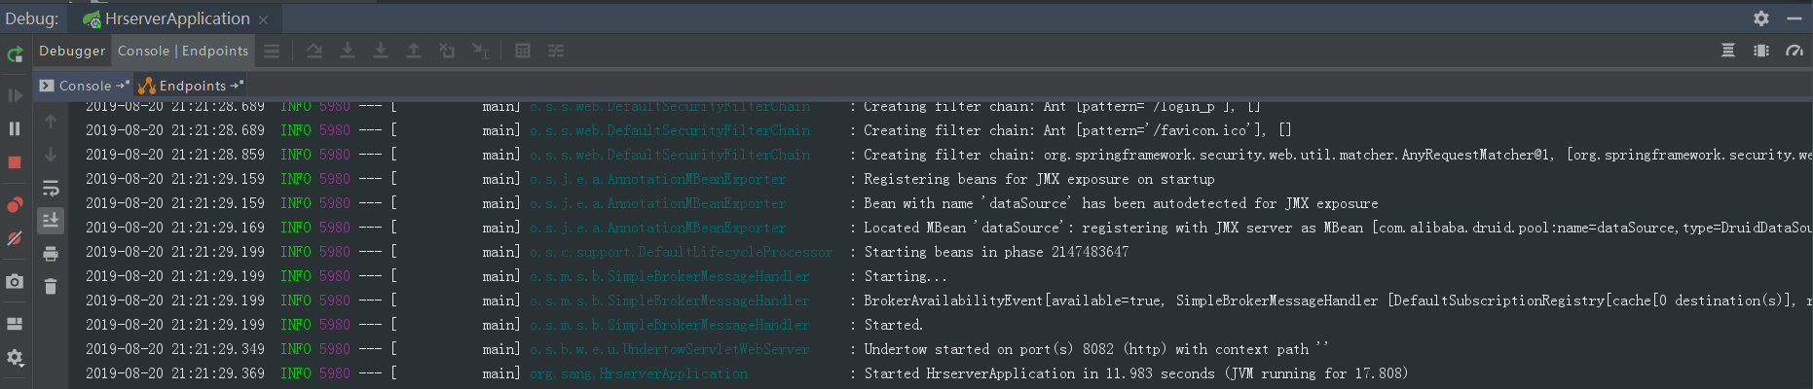Viewport: 1813px width, 389px height.
Task: Click 'BrokerAvailabilityEvent[available=true' log message
Action: point(1337,301)
